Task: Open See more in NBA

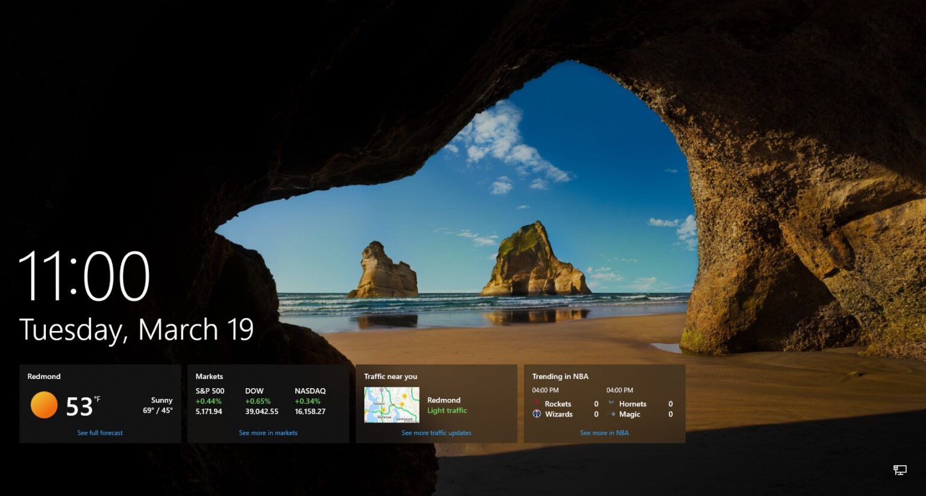Action: [604, 432]
